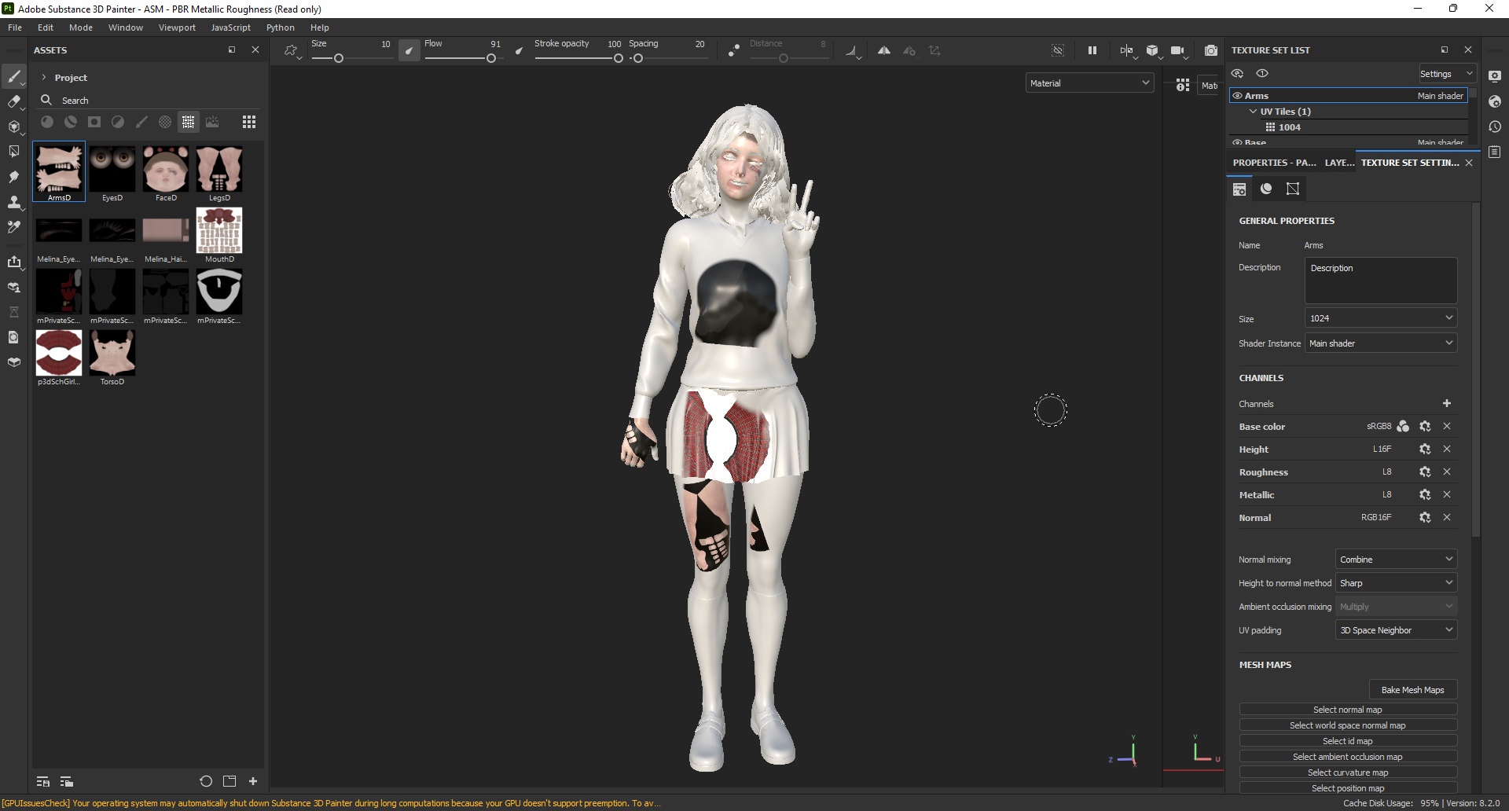Click Select ambient occlusion map button
Image resolution: width=1509 pixels, height=811 pixels.
coord(1348,757)
